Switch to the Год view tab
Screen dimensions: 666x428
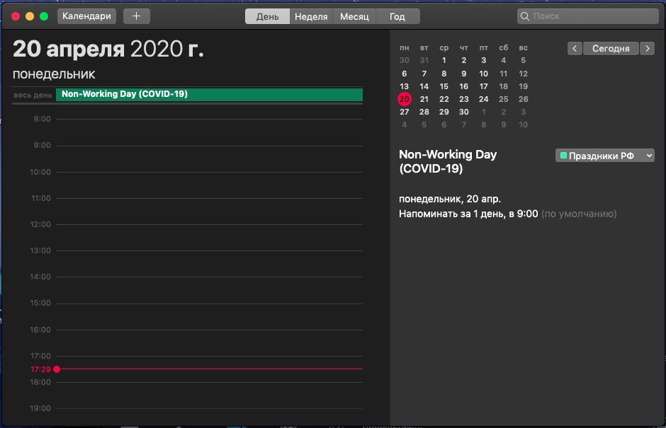pyautogui.click(x=397, y=16)
